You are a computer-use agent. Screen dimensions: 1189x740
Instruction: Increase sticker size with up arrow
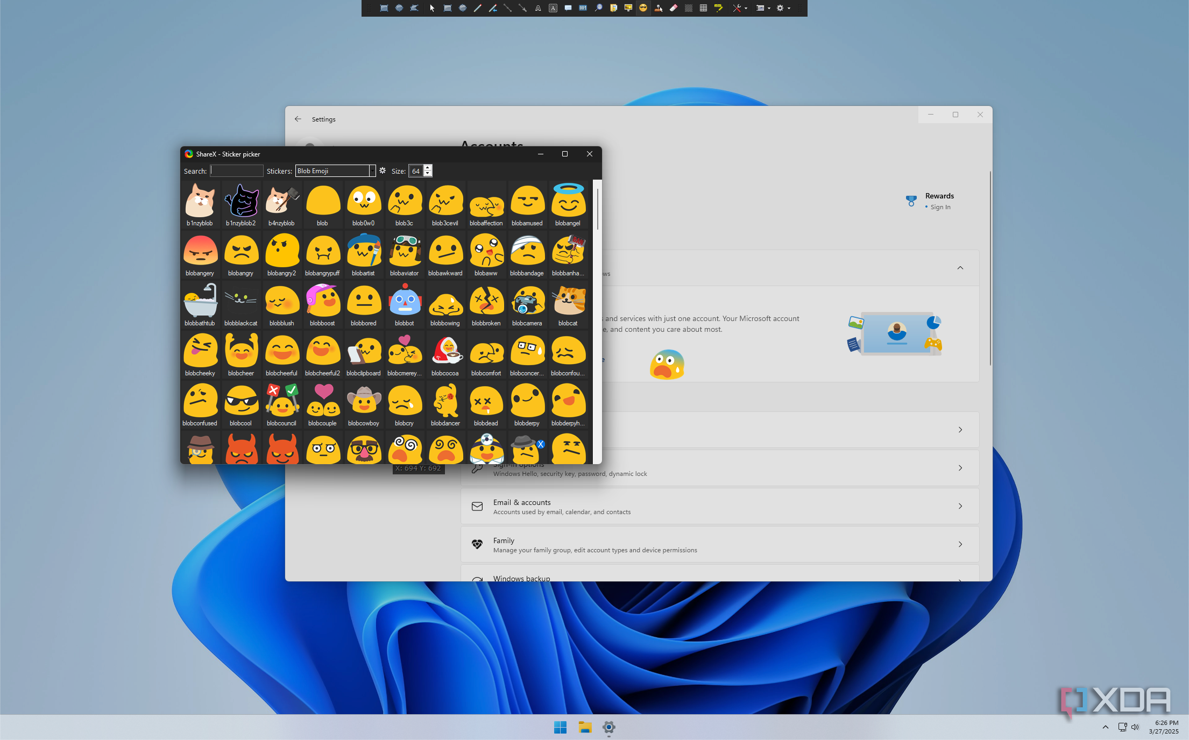tap(428, 168)
